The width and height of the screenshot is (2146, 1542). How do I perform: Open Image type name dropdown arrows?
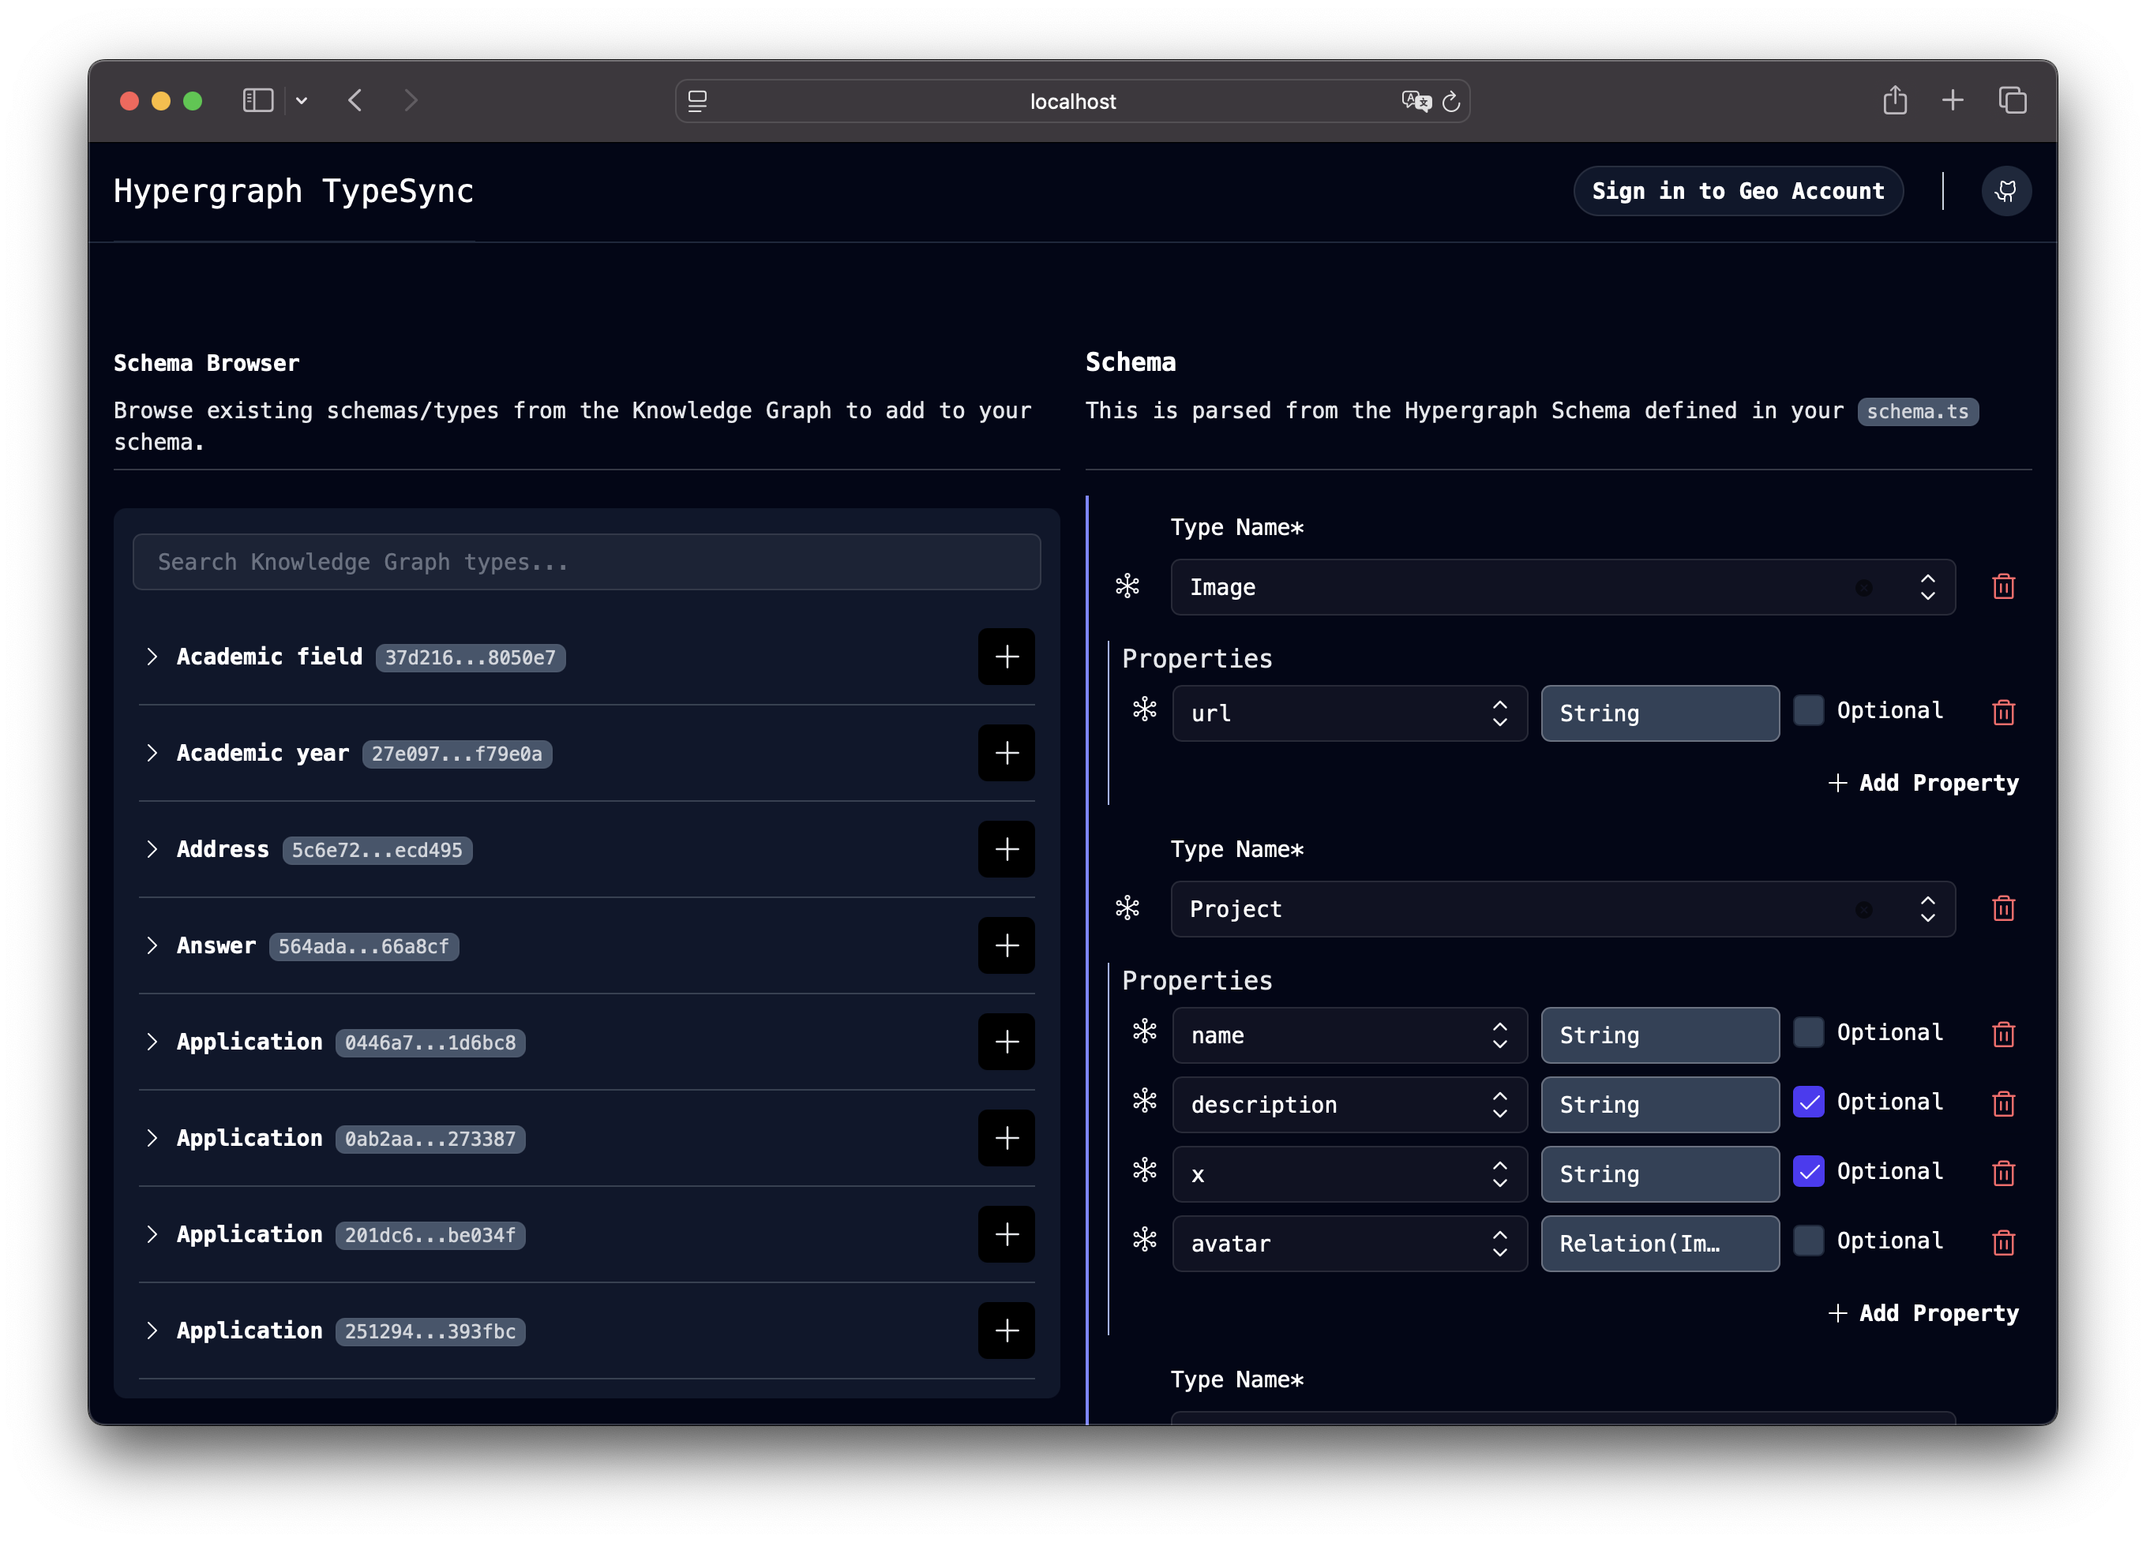(x=1927, y=587)
